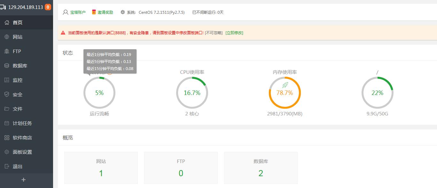The width and height of the screenshot is (437, 188).
Task: Click the FTP icon in sidebar
Action: 7,51
